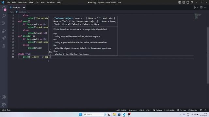Screen dimensions: 209x117
Task: Open the Terminal menu
Action: coord(51,2)
